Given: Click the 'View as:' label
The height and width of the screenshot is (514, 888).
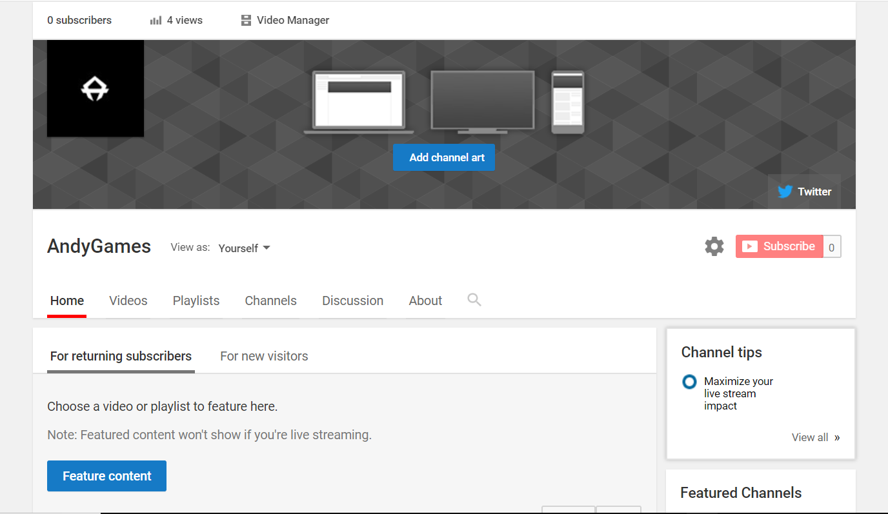Looking at the screenshot, I should pyautogui.click(x=190, y=247).
